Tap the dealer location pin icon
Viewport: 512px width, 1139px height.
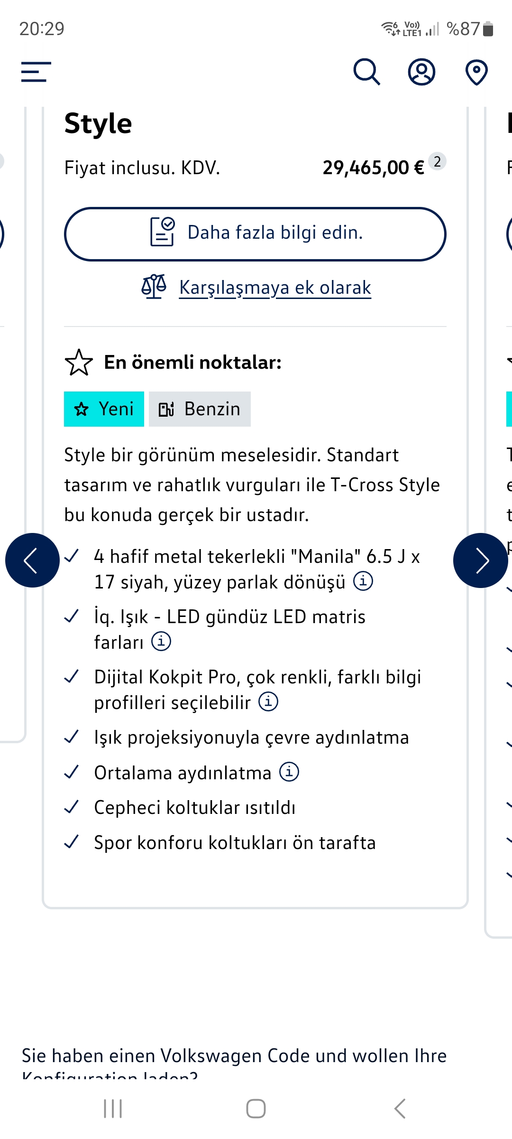[476, 72]
